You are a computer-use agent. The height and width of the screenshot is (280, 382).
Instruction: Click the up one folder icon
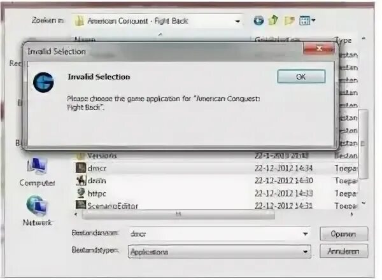tap(273, 20)
